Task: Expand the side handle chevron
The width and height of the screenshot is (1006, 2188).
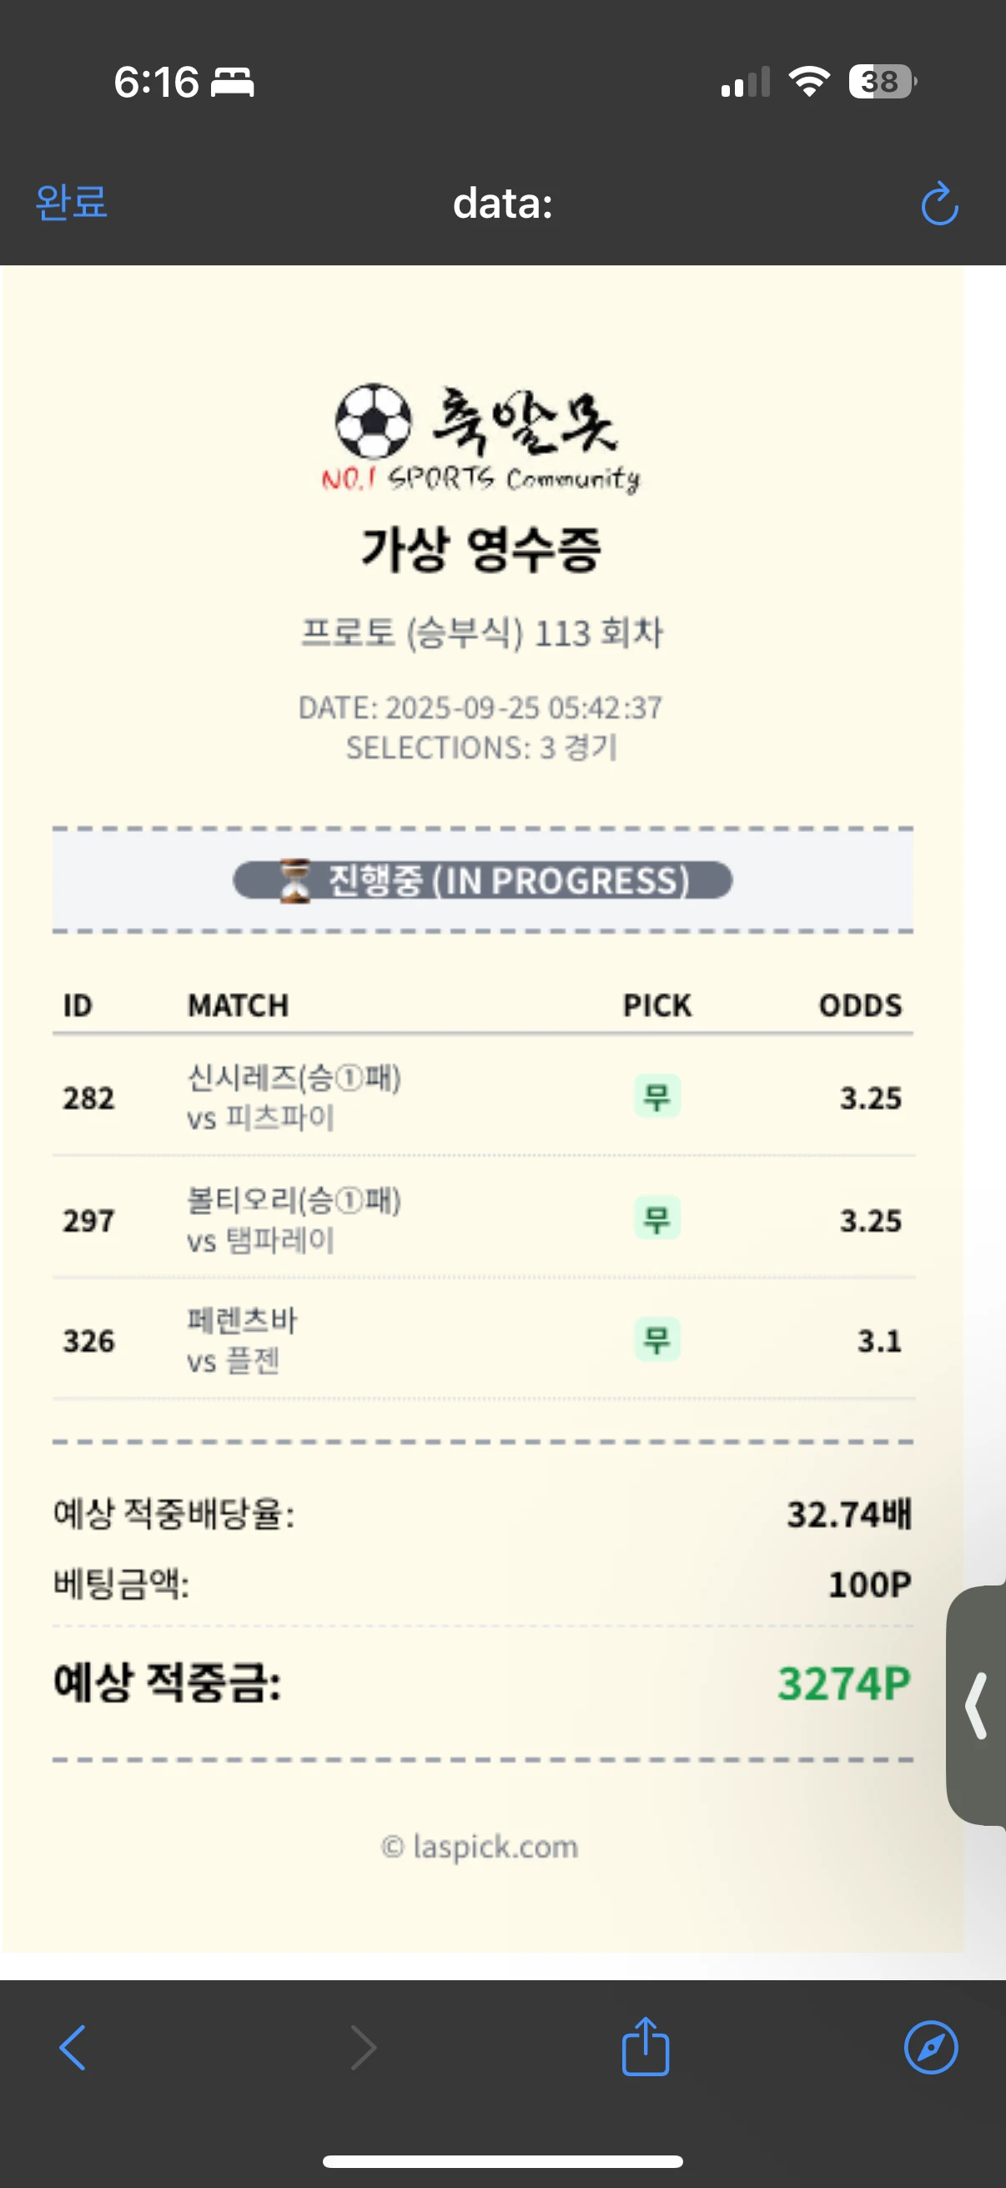Action: coord(977,1706)
